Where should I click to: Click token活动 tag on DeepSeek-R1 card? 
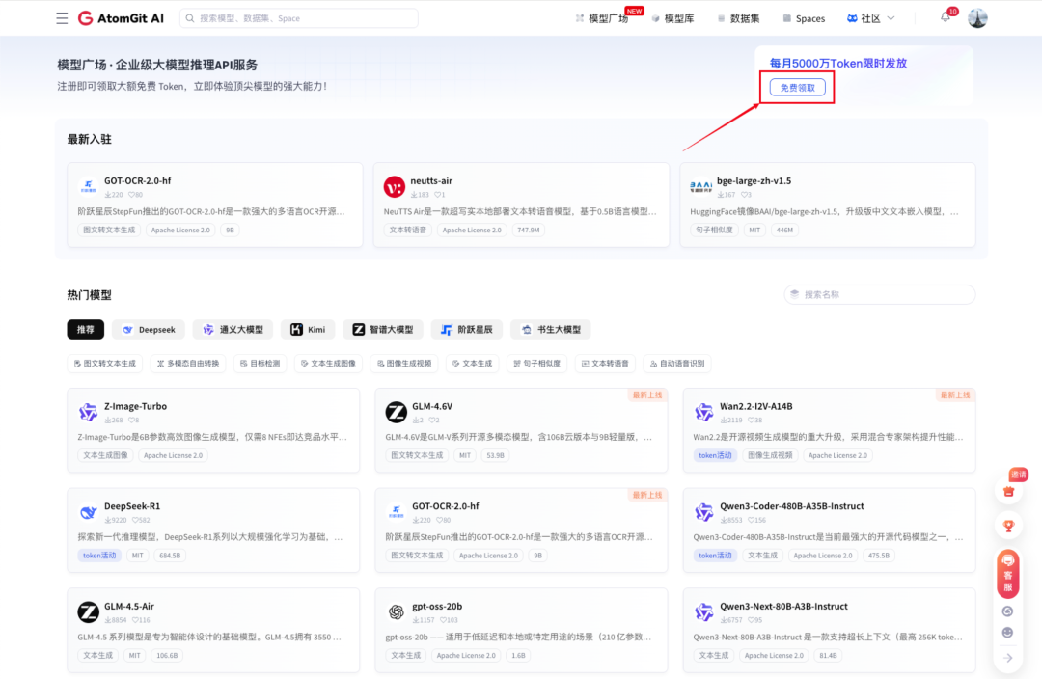pyautogui.click(x=99, y=556)
